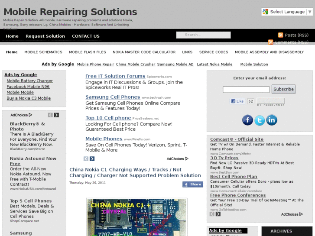Focus the email address input field
The height and width of the screenshot is (236, 315).
pyautogui.click(x=246, y=89)
